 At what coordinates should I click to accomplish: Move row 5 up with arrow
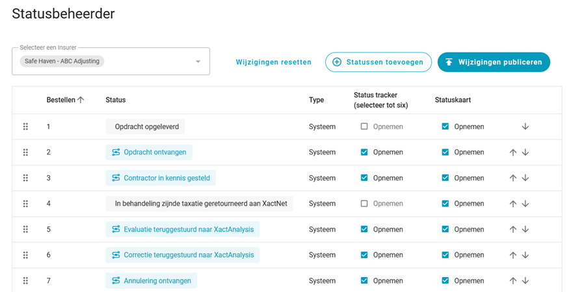tap(512, 229)
